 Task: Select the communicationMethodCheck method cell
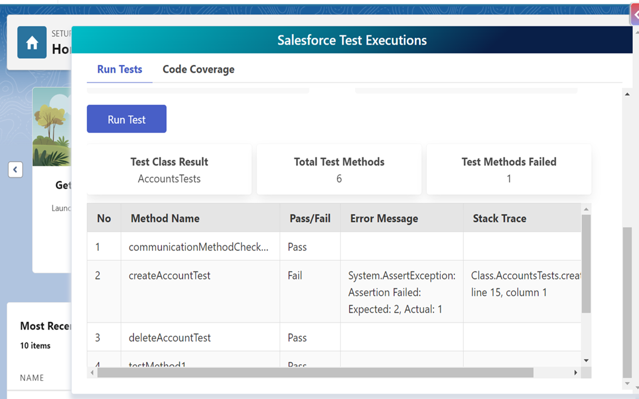[200, 247]
